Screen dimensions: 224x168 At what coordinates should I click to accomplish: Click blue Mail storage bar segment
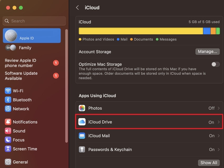click(207, 31)
